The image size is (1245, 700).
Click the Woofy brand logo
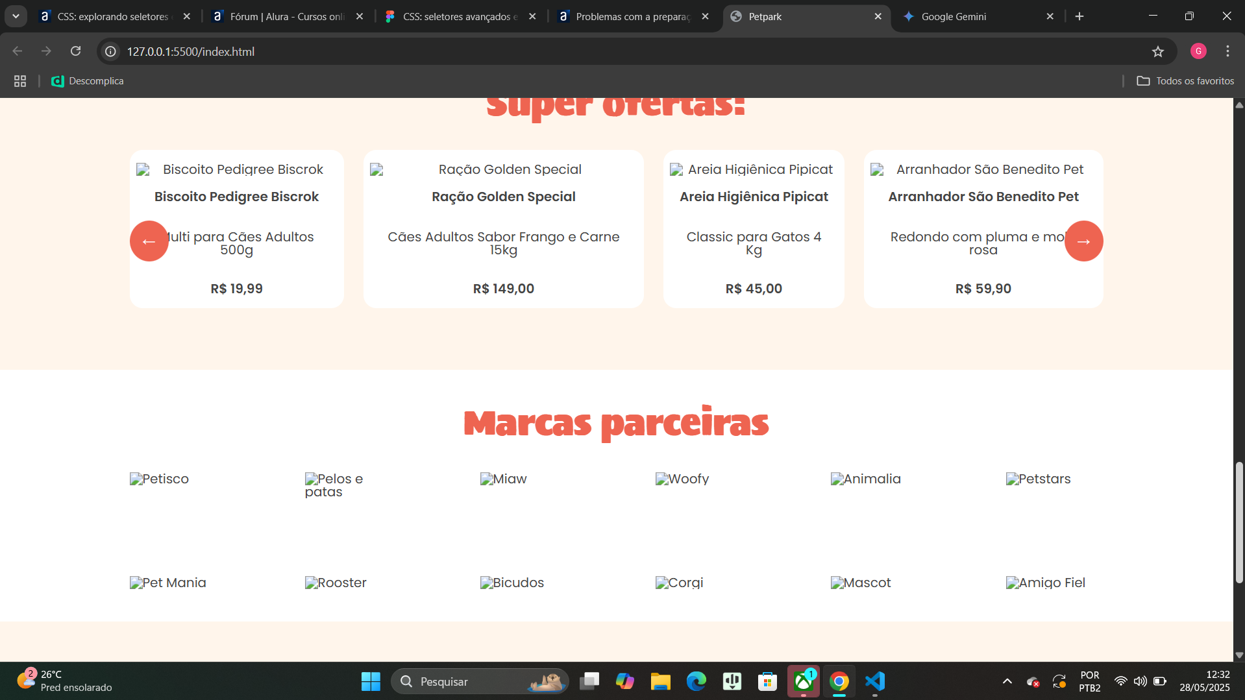682,479
